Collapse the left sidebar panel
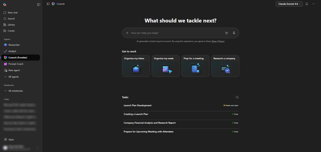This screenshot has width=321, height=152. (39, 5)
